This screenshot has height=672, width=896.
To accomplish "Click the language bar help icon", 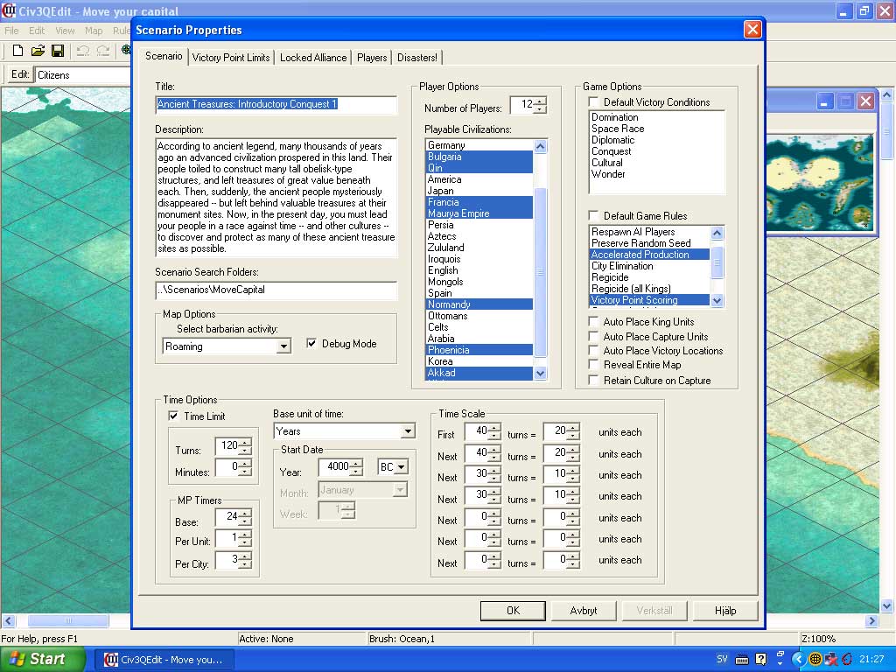I will point(760,660).
